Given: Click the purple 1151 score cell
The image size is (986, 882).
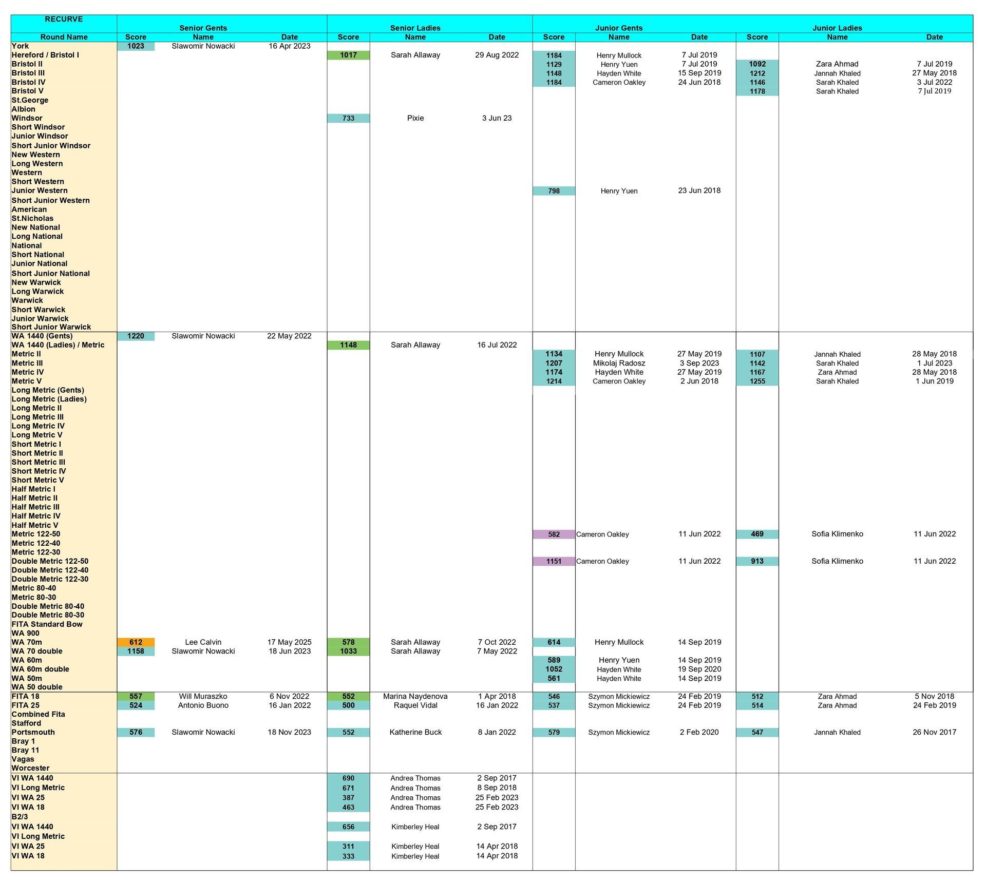Looking at the screenshot, I should tap(554, 562).
